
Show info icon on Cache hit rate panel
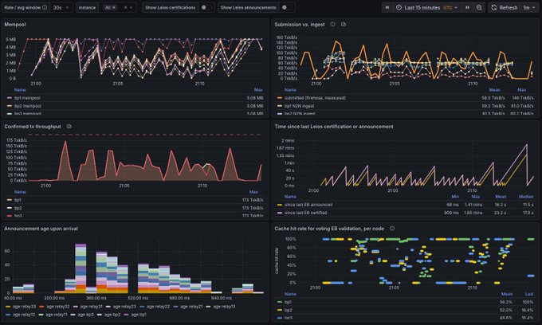pos(392,229)
